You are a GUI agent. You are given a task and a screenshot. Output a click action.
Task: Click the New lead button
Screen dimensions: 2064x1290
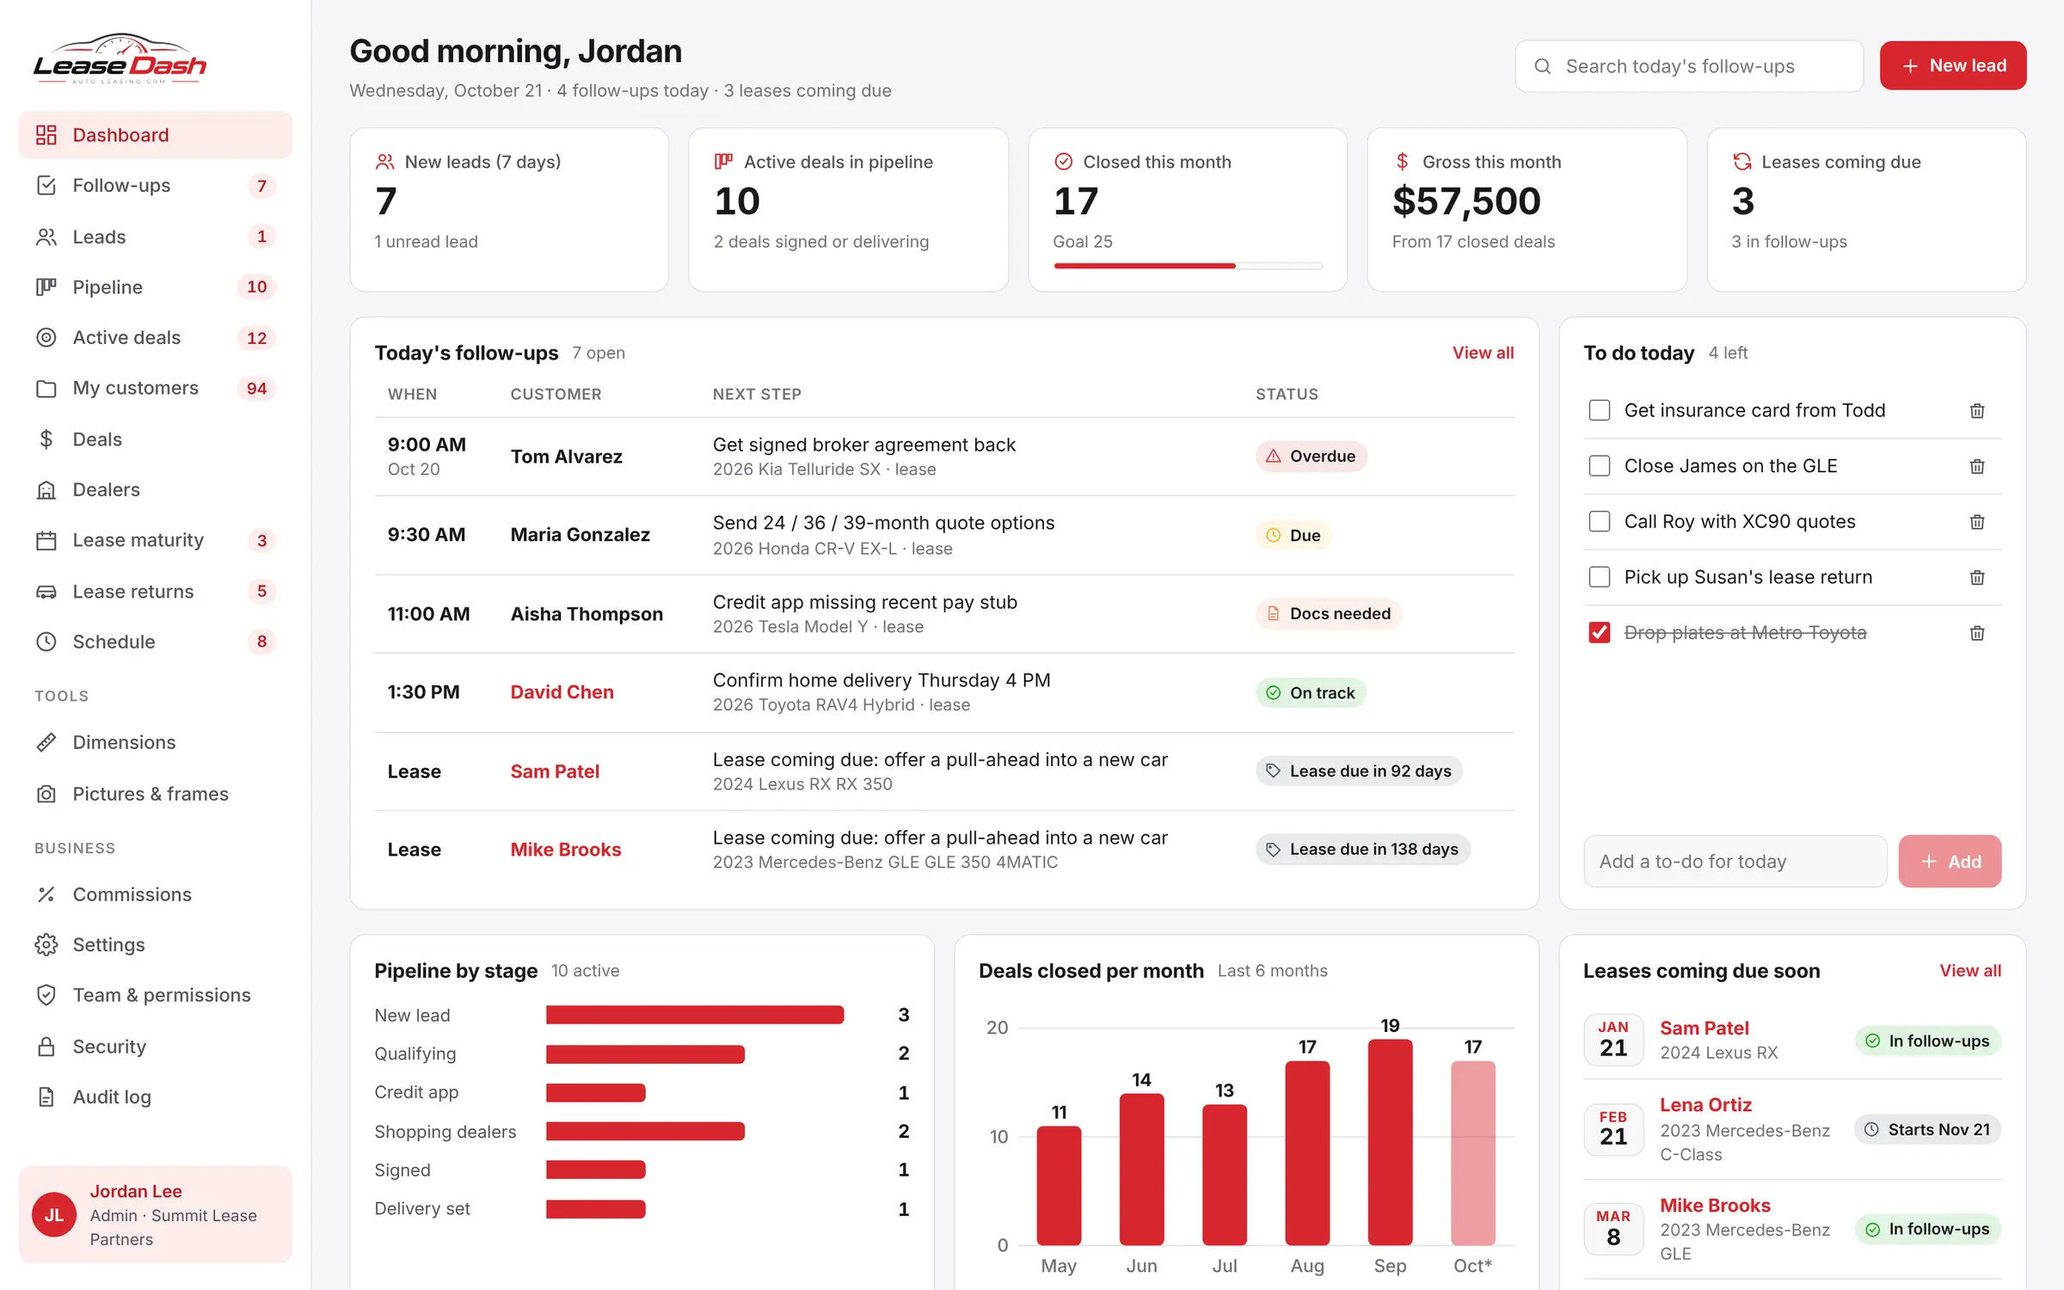pos(1952,65)
